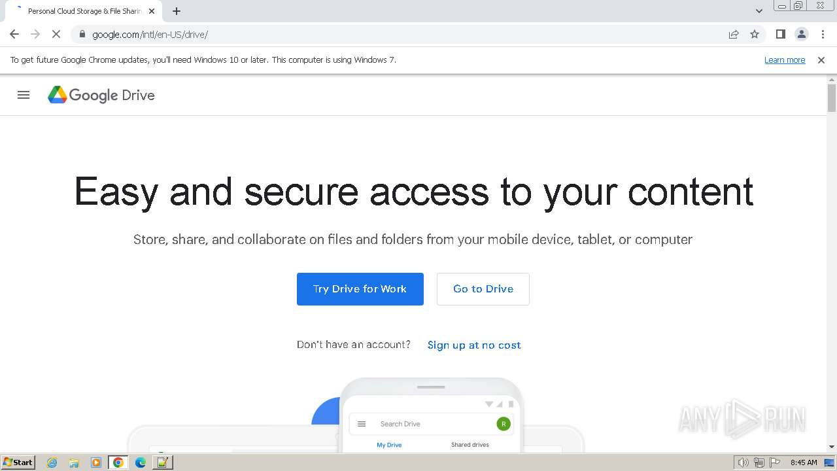Screen dimensions: 837x471
Task: Click the Google Drive logo
Action: (x=101, y=95)
